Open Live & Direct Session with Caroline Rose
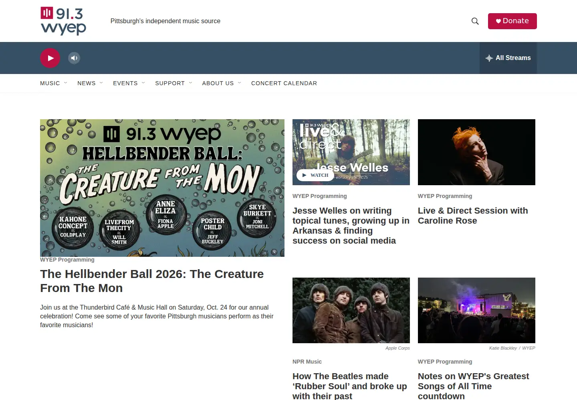 [x=473, y=216]
